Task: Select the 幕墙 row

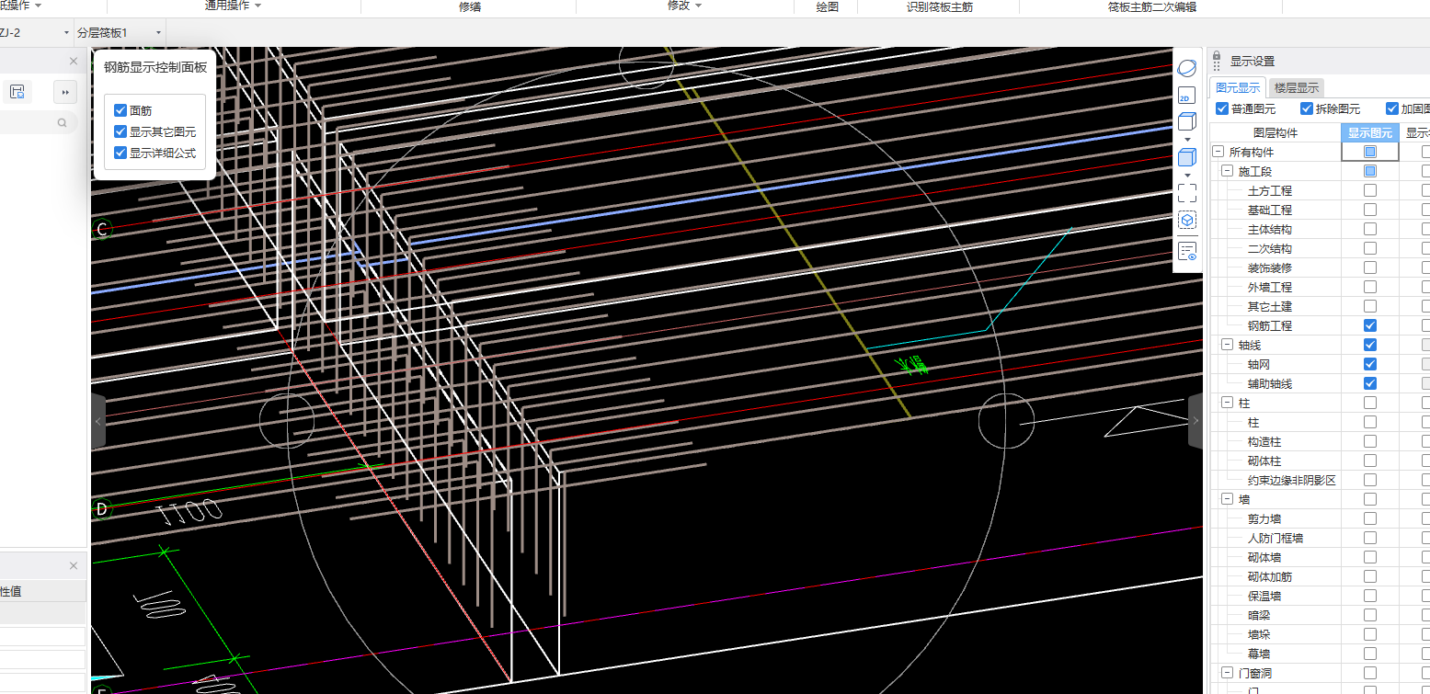Action: [x=1259, y=654]
